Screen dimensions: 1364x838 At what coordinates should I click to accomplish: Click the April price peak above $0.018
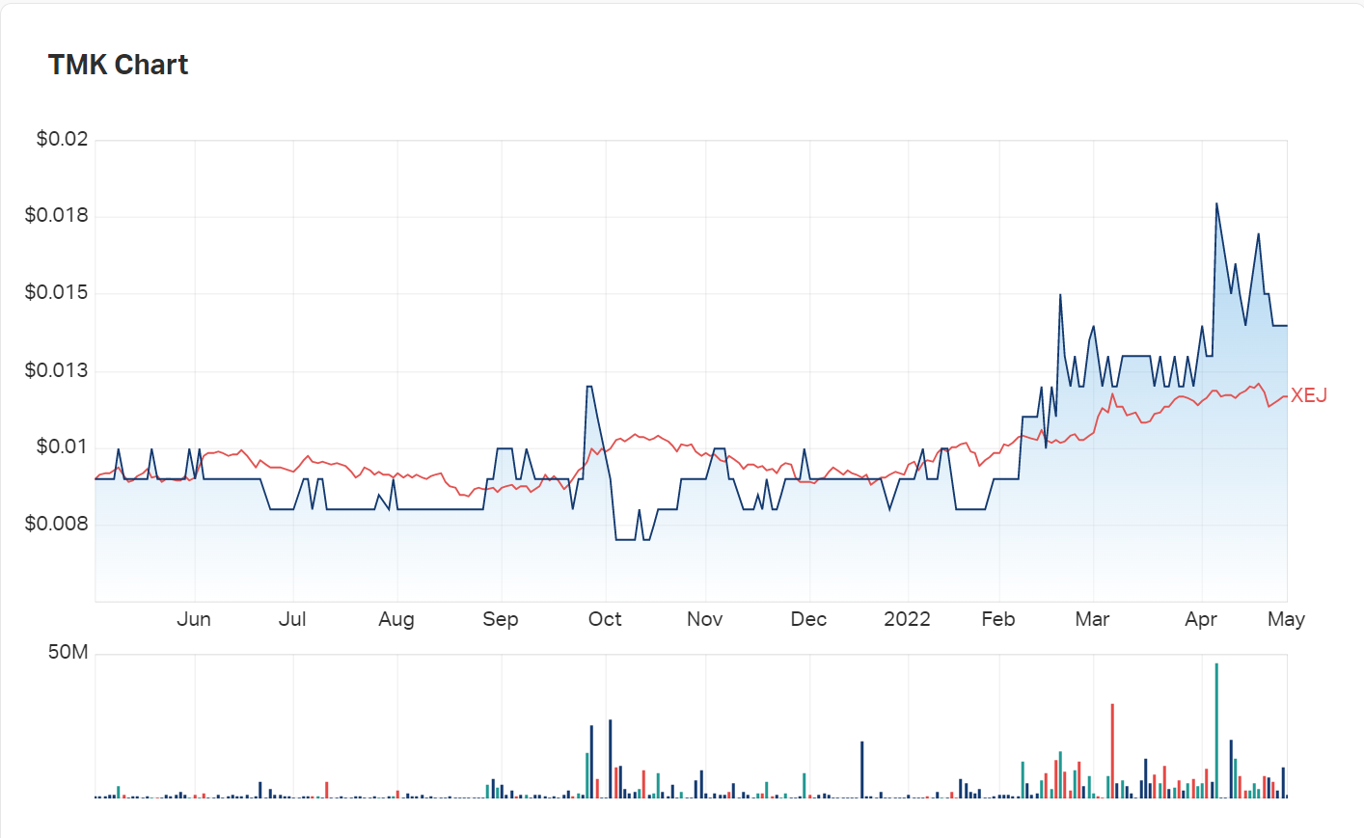(x=1216, y=204)
